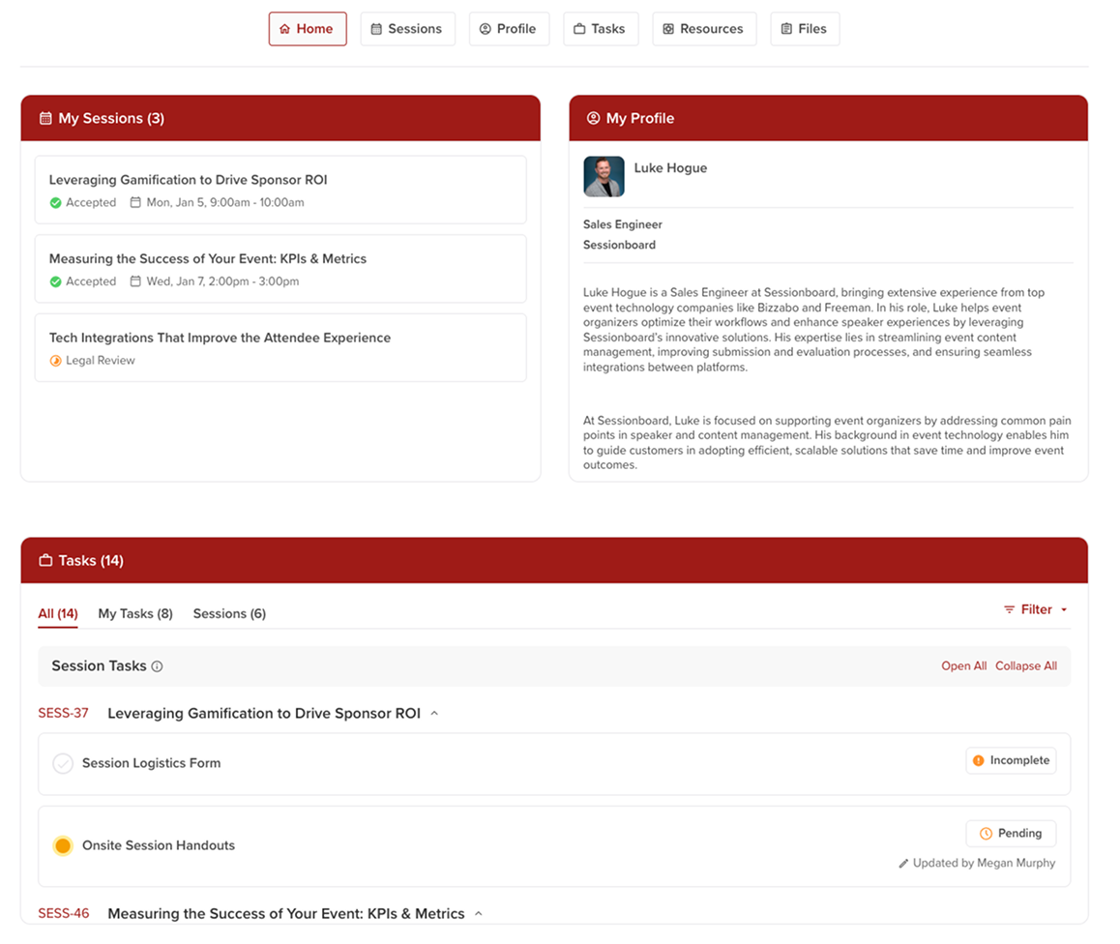Click the info icon beside Session Tasks
This screenshot has width=1120, height=944.
pos(160,665)
